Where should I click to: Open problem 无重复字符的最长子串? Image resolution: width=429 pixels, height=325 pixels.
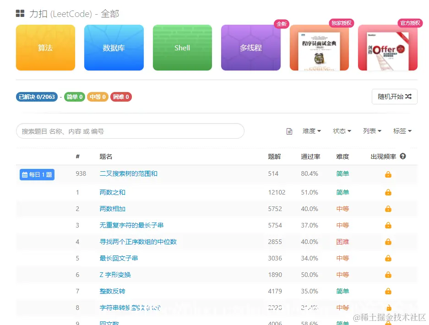(x=131, y=225)
